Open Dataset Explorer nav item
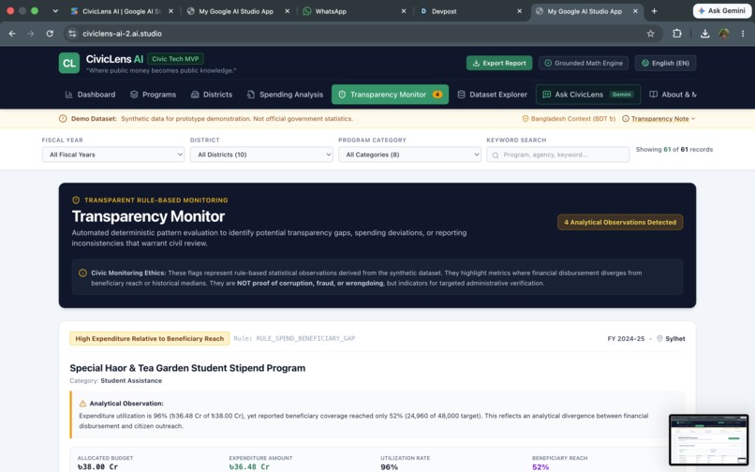755x472 pixels. tap(492, 95)
